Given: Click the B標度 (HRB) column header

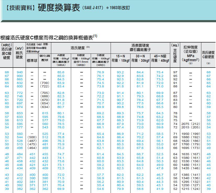Looking at the screenshot, I should click(x=81, y=60).
